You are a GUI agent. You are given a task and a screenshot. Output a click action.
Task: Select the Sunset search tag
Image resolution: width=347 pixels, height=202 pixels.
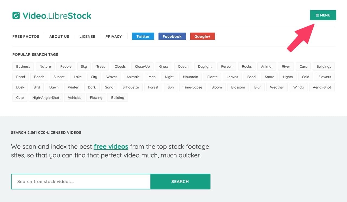click(59, 77)
